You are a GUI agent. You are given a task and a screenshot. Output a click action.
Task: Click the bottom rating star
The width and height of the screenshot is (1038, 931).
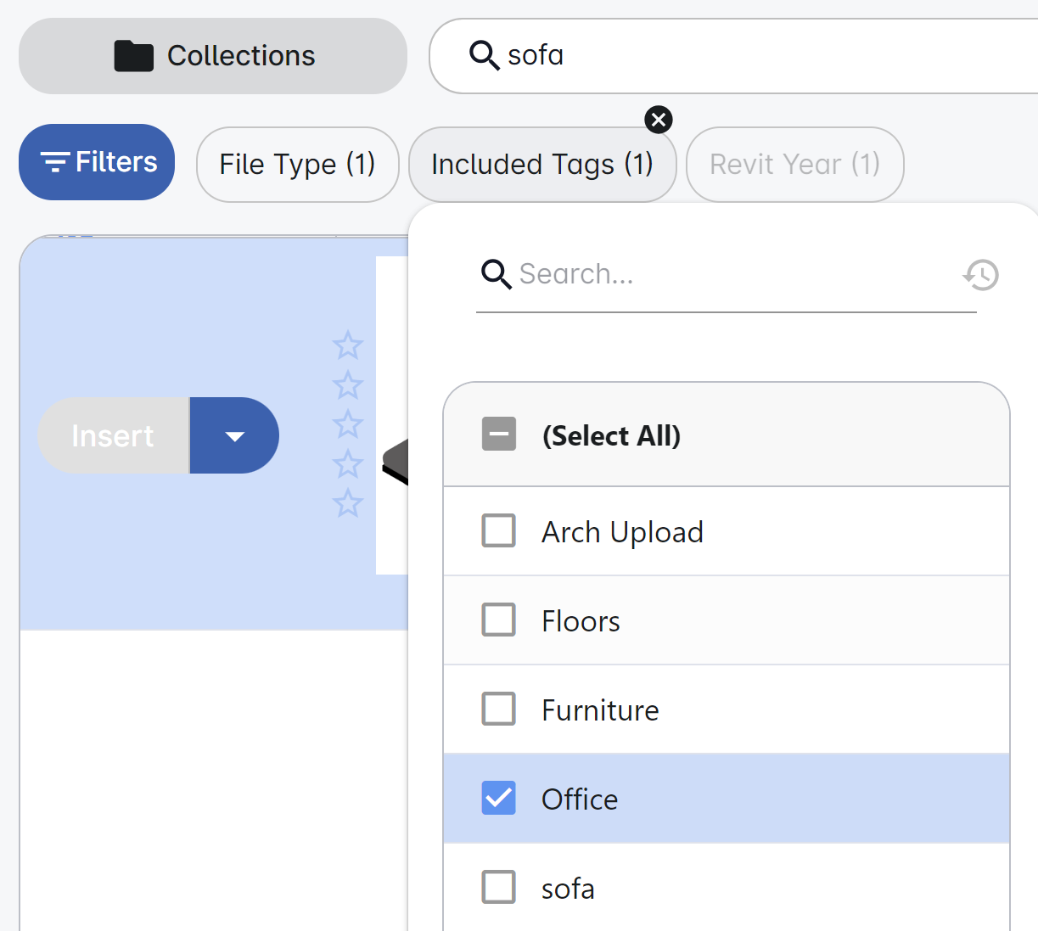pyautogui.click(x=348, y=503)
